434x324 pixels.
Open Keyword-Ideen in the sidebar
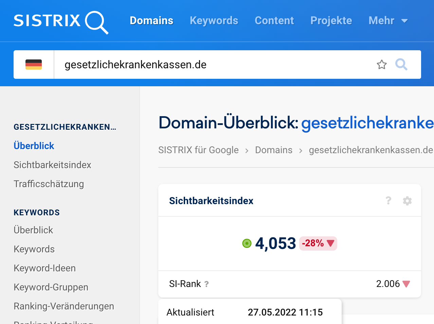pyautogui.click(x=44, y=268)
